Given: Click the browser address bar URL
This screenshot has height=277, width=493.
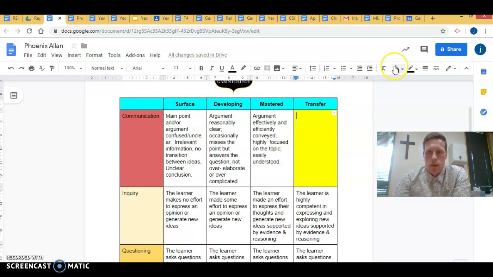Looking at the screenshot, I should pyautogui.click(x=160, y=31).
